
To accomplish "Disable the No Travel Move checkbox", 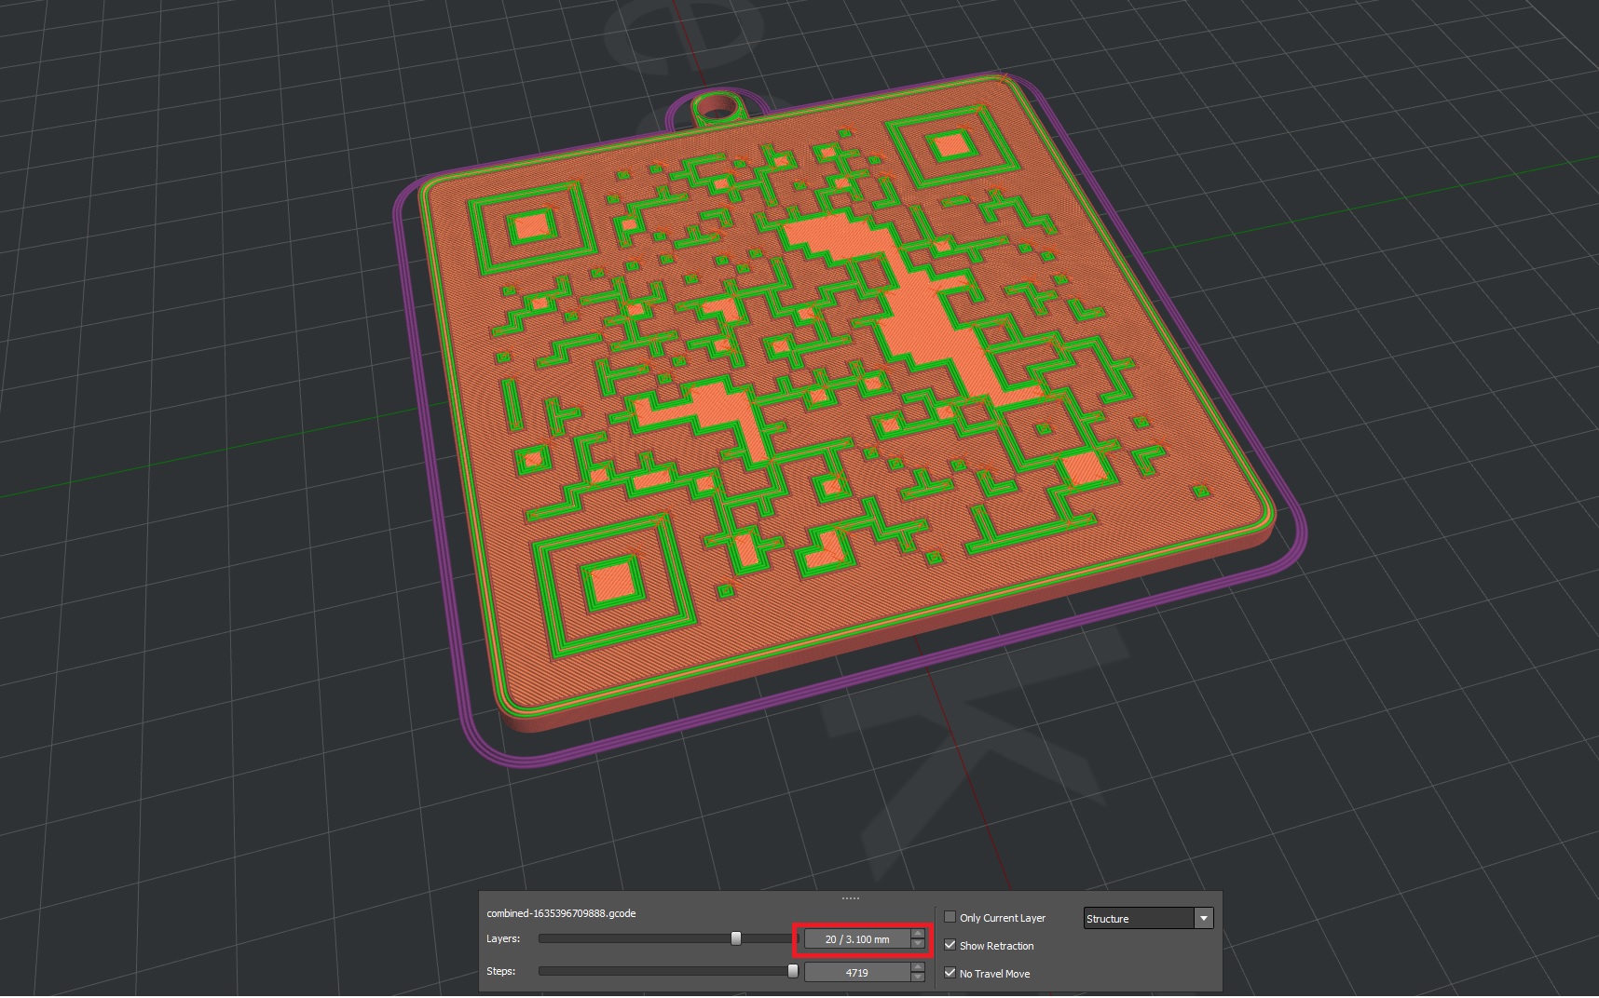I will pyautogui.click(x=950, y=973).
